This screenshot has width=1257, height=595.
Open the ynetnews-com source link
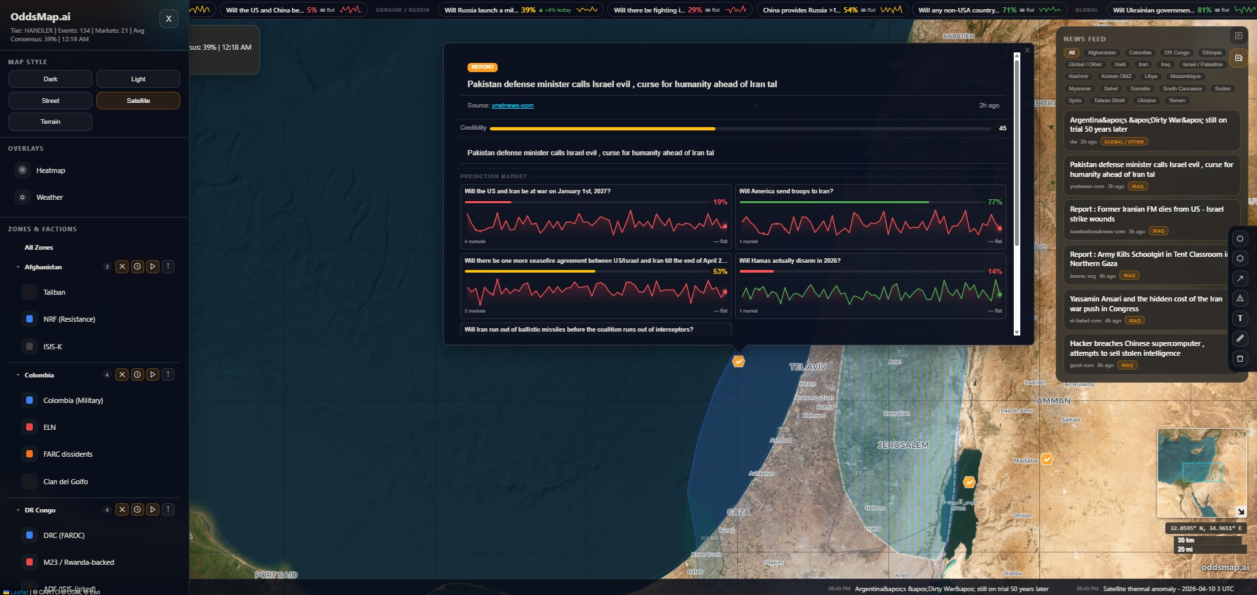[513, 105]
